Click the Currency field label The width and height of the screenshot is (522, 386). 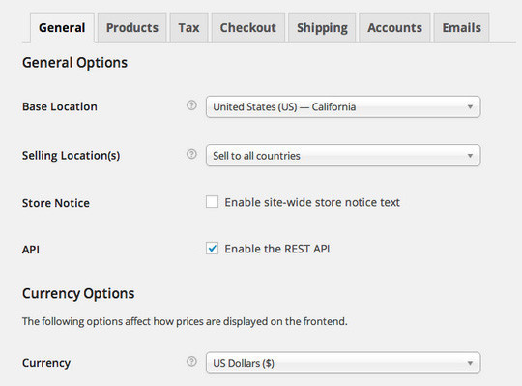click(46, 363)
